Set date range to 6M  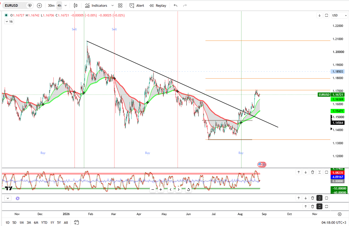click(36, 222)
